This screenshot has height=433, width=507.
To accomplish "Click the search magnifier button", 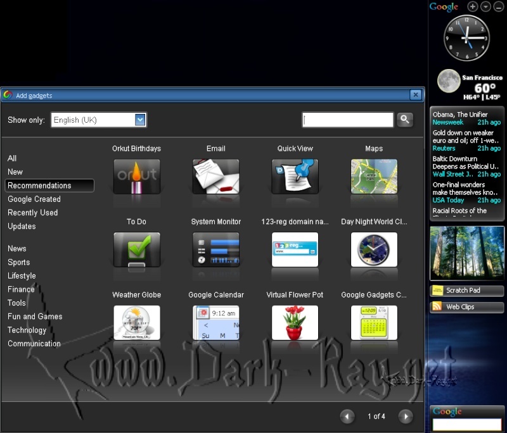I will click(405, 120).
